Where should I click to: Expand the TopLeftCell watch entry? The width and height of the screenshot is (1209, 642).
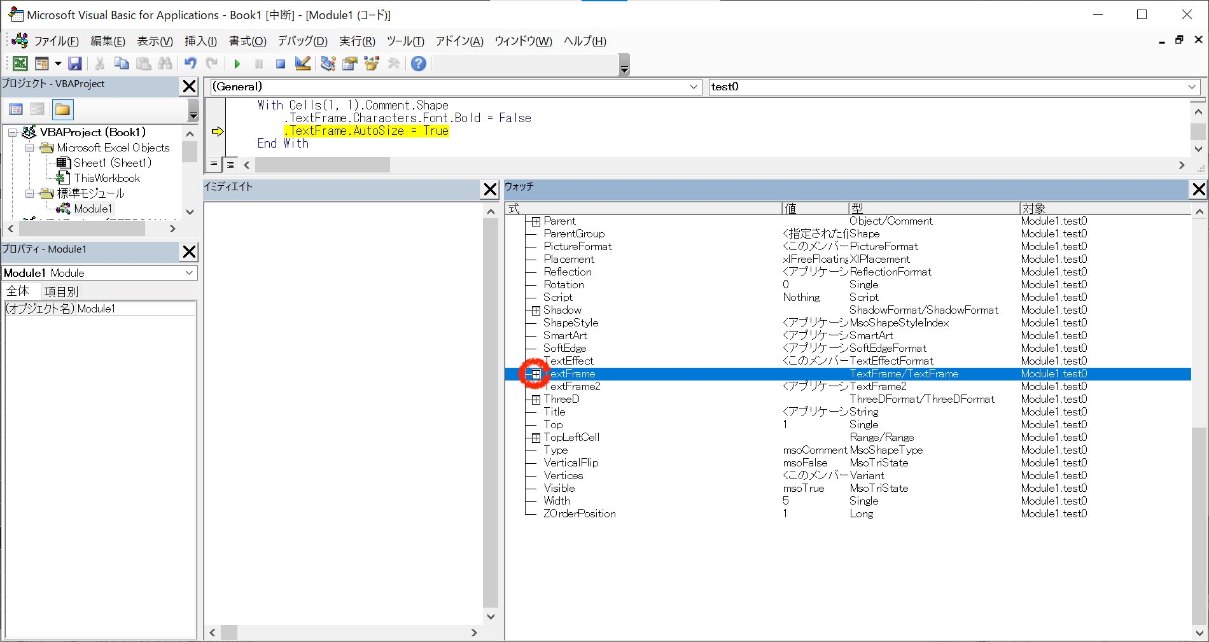tap(536, 438)
